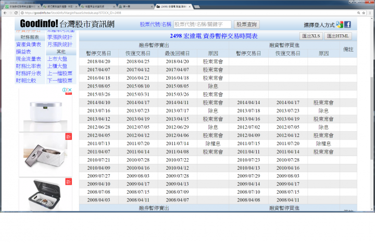The image size is (375, 243).
Task: Switch to the third browser tab
Action: point(97,6)
